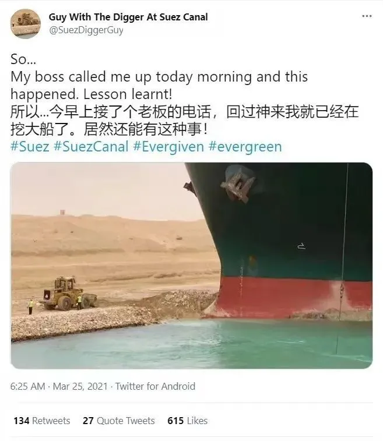The height and width of the screenshot is (441, 383).
Task: Open the Guy With The Digger display name
Action: [128, 17]
